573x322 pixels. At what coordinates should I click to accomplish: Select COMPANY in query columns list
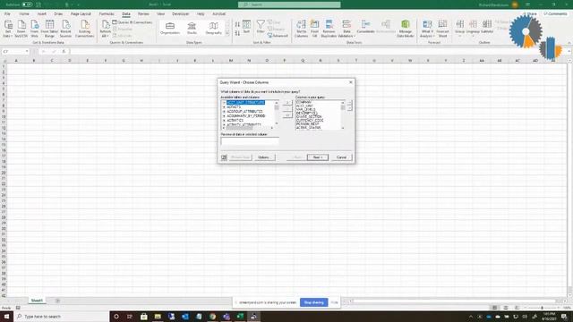(304, 102)
